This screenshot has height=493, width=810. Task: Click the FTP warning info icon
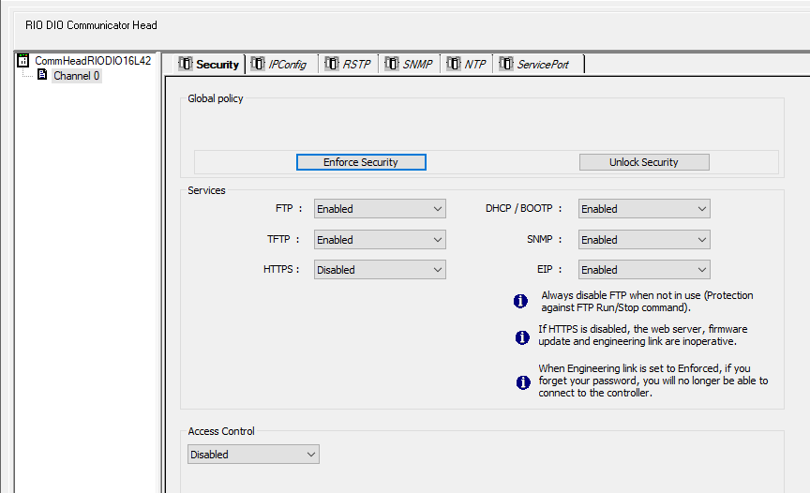click(x=520, y=301)
